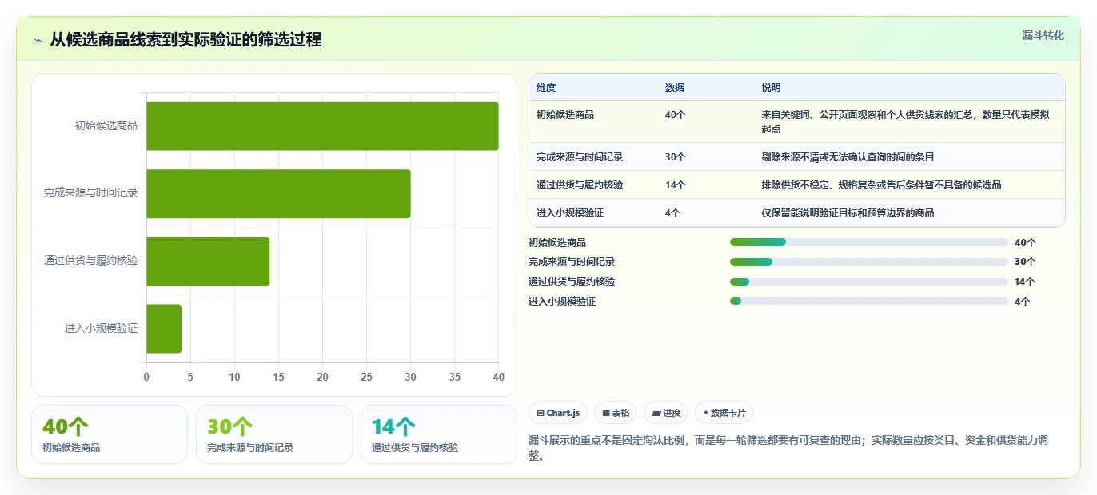This screenshot has height=495, width=1097.
Task: Click the 初始候选商品 bar in the chart
Action: click(x=322, y=126)
